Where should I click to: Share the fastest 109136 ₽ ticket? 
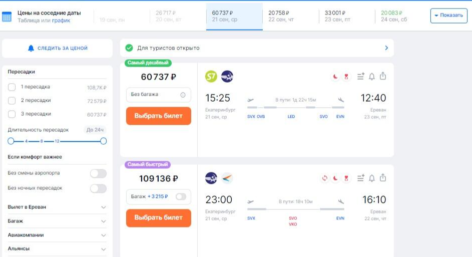[x=383, y=178]
